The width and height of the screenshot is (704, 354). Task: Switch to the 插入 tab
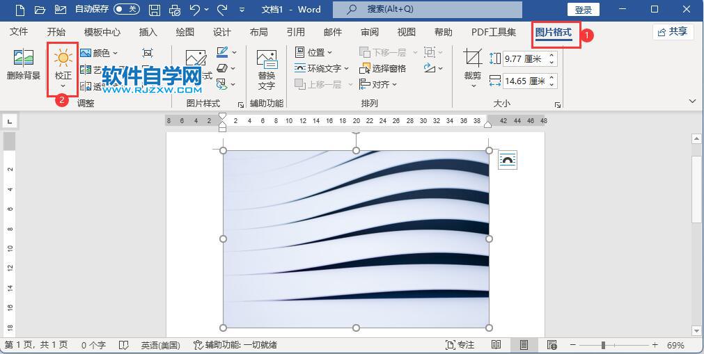(148, 32)
